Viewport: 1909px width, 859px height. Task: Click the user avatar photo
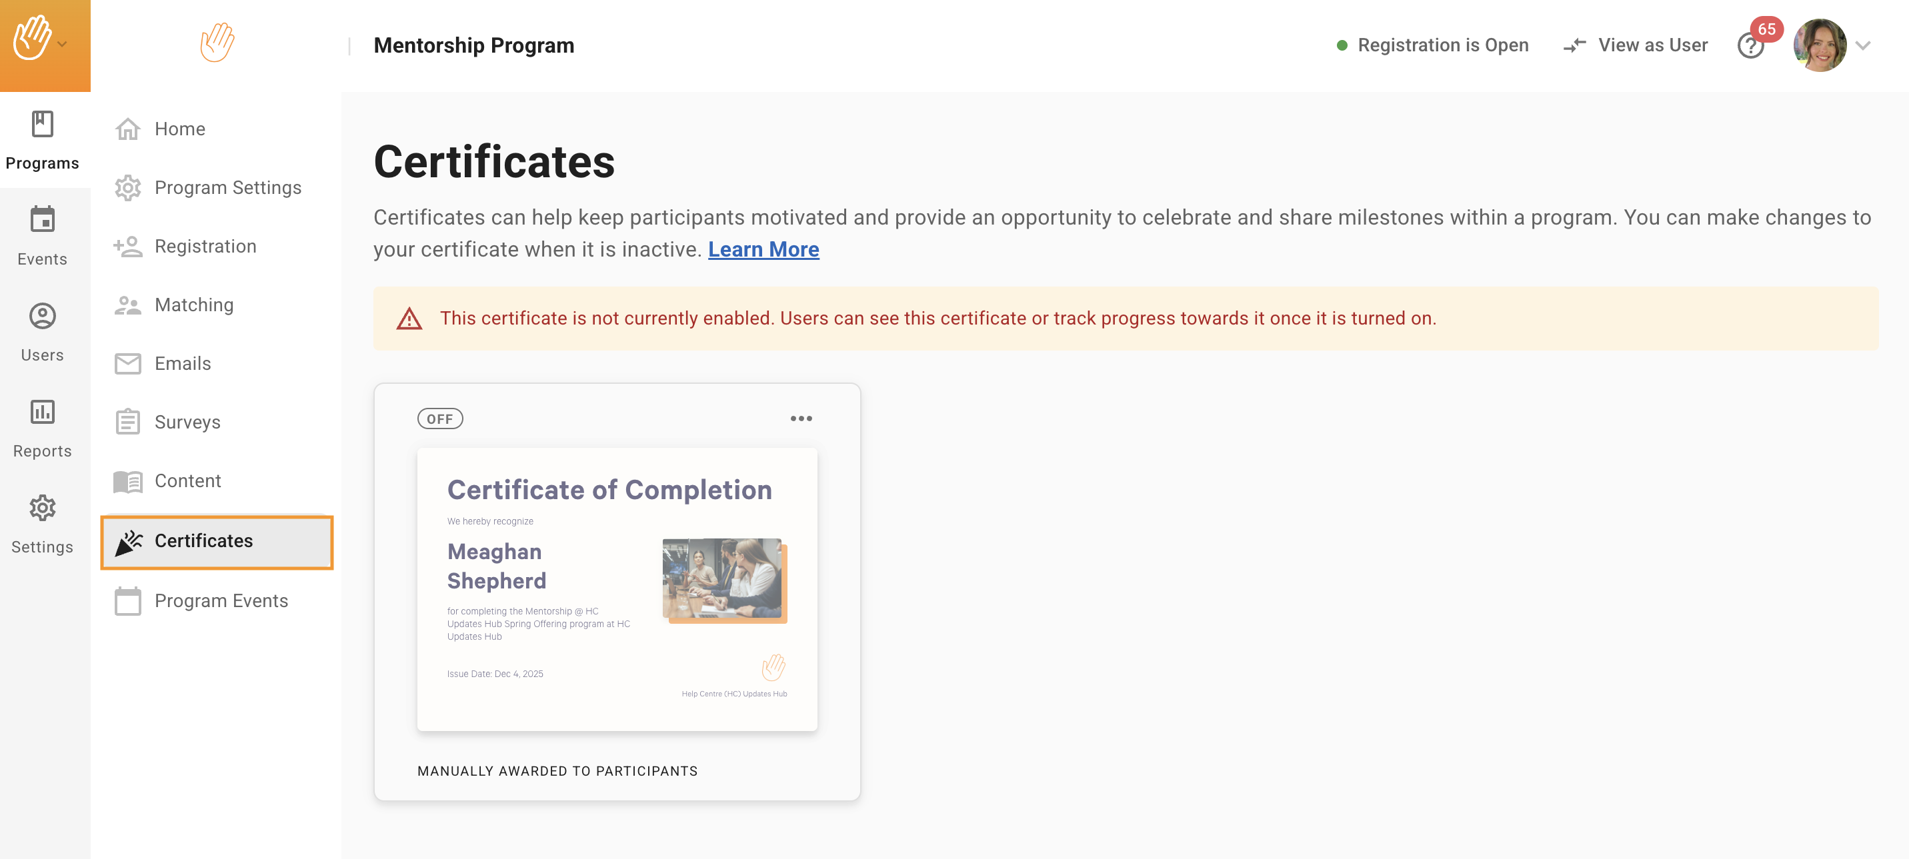1818,46
